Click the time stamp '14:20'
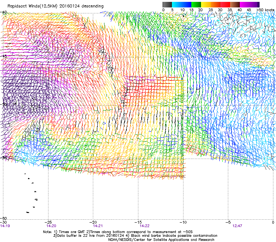The image size is (276, 242). (51, 226)
